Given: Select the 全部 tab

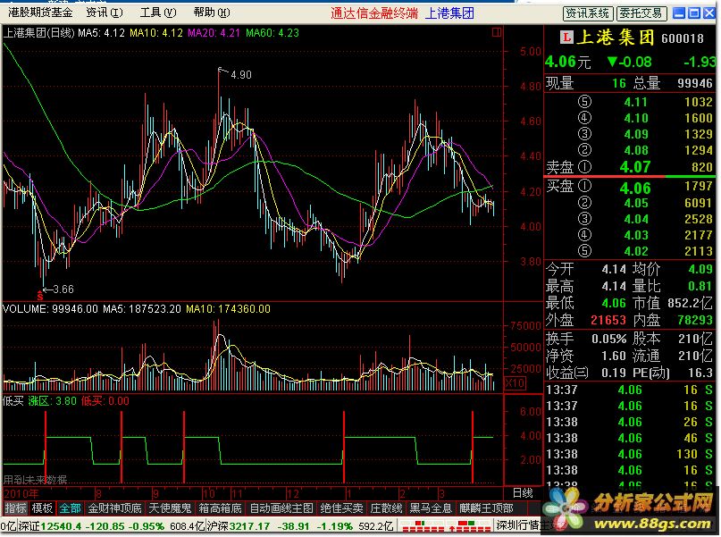Looking at the screenshot, I should click(70, 508).
